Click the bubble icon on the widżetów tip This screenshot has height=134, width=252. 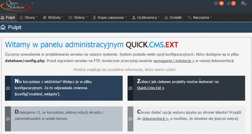8,88
